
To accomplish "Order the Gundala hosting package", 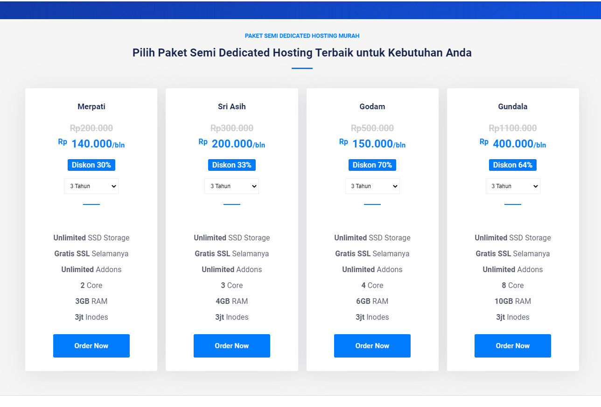I will pos(513,346).
